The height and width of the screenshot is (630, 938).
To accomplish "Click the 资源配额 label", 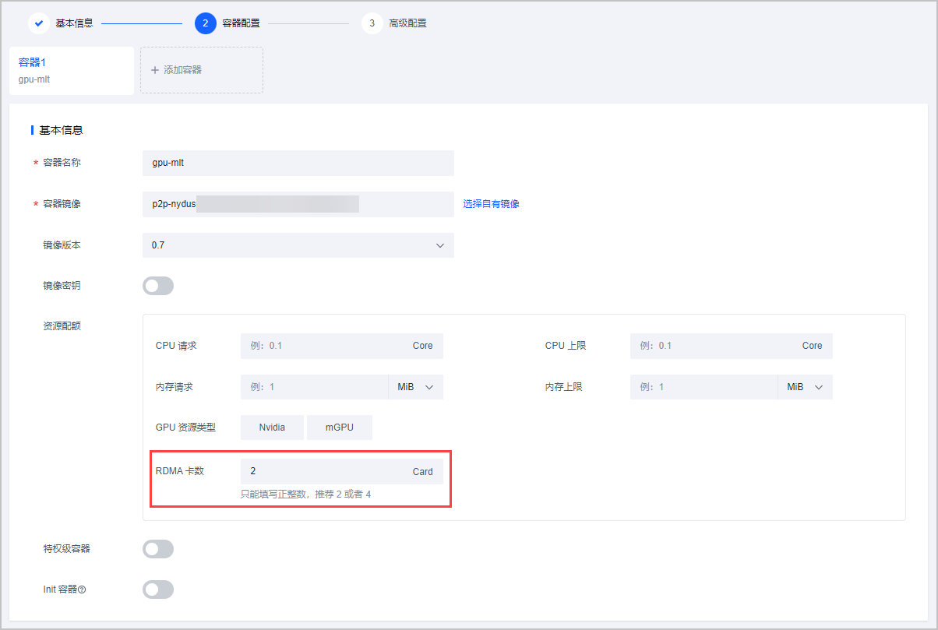I will [62, 326].
